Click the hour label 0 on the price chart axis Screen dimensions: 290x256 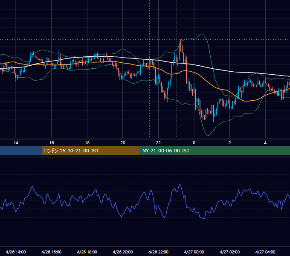pyautogui.click(x=194, y=143)
